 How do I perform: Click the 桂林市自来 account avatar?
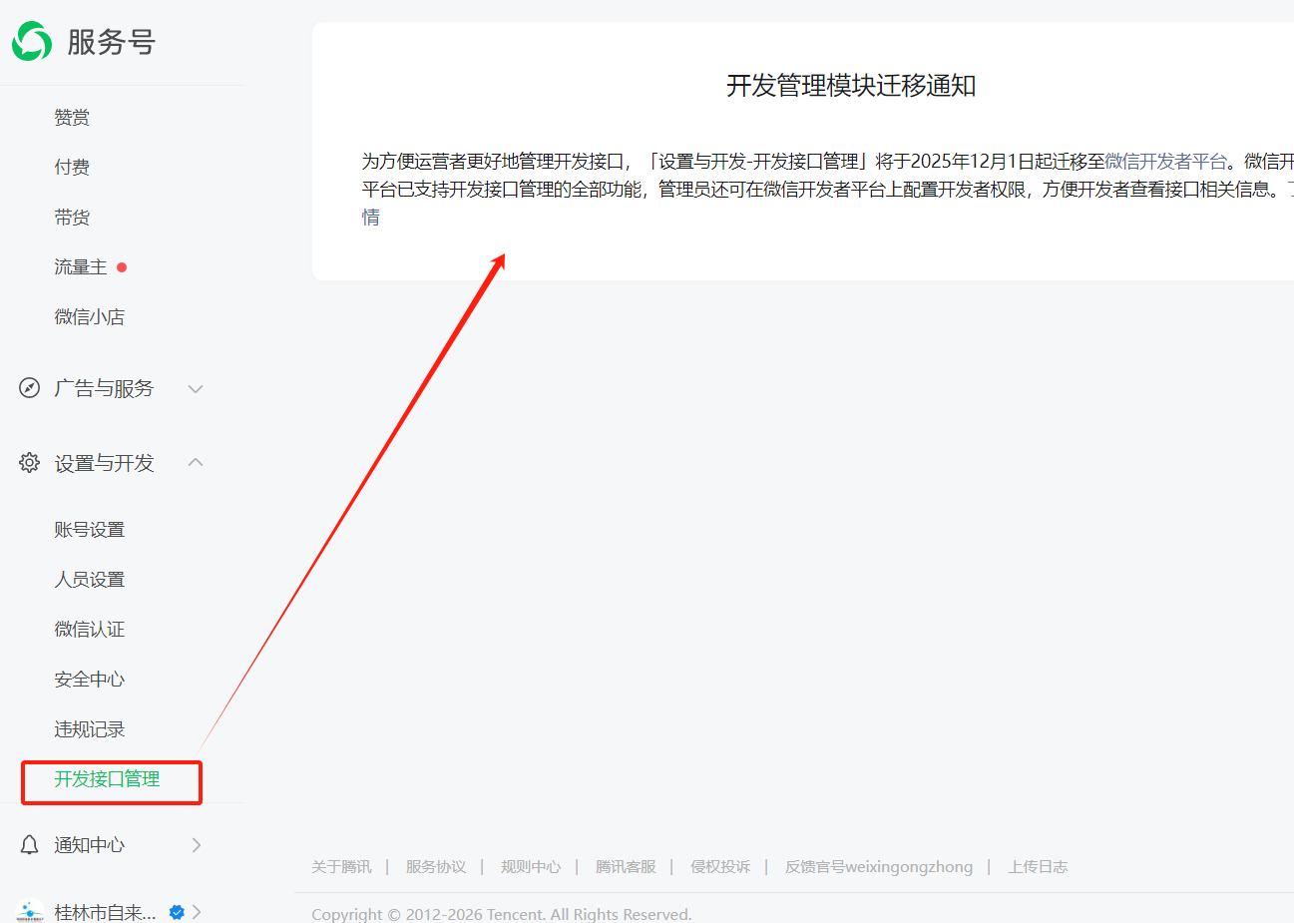[x=30, y=912]
